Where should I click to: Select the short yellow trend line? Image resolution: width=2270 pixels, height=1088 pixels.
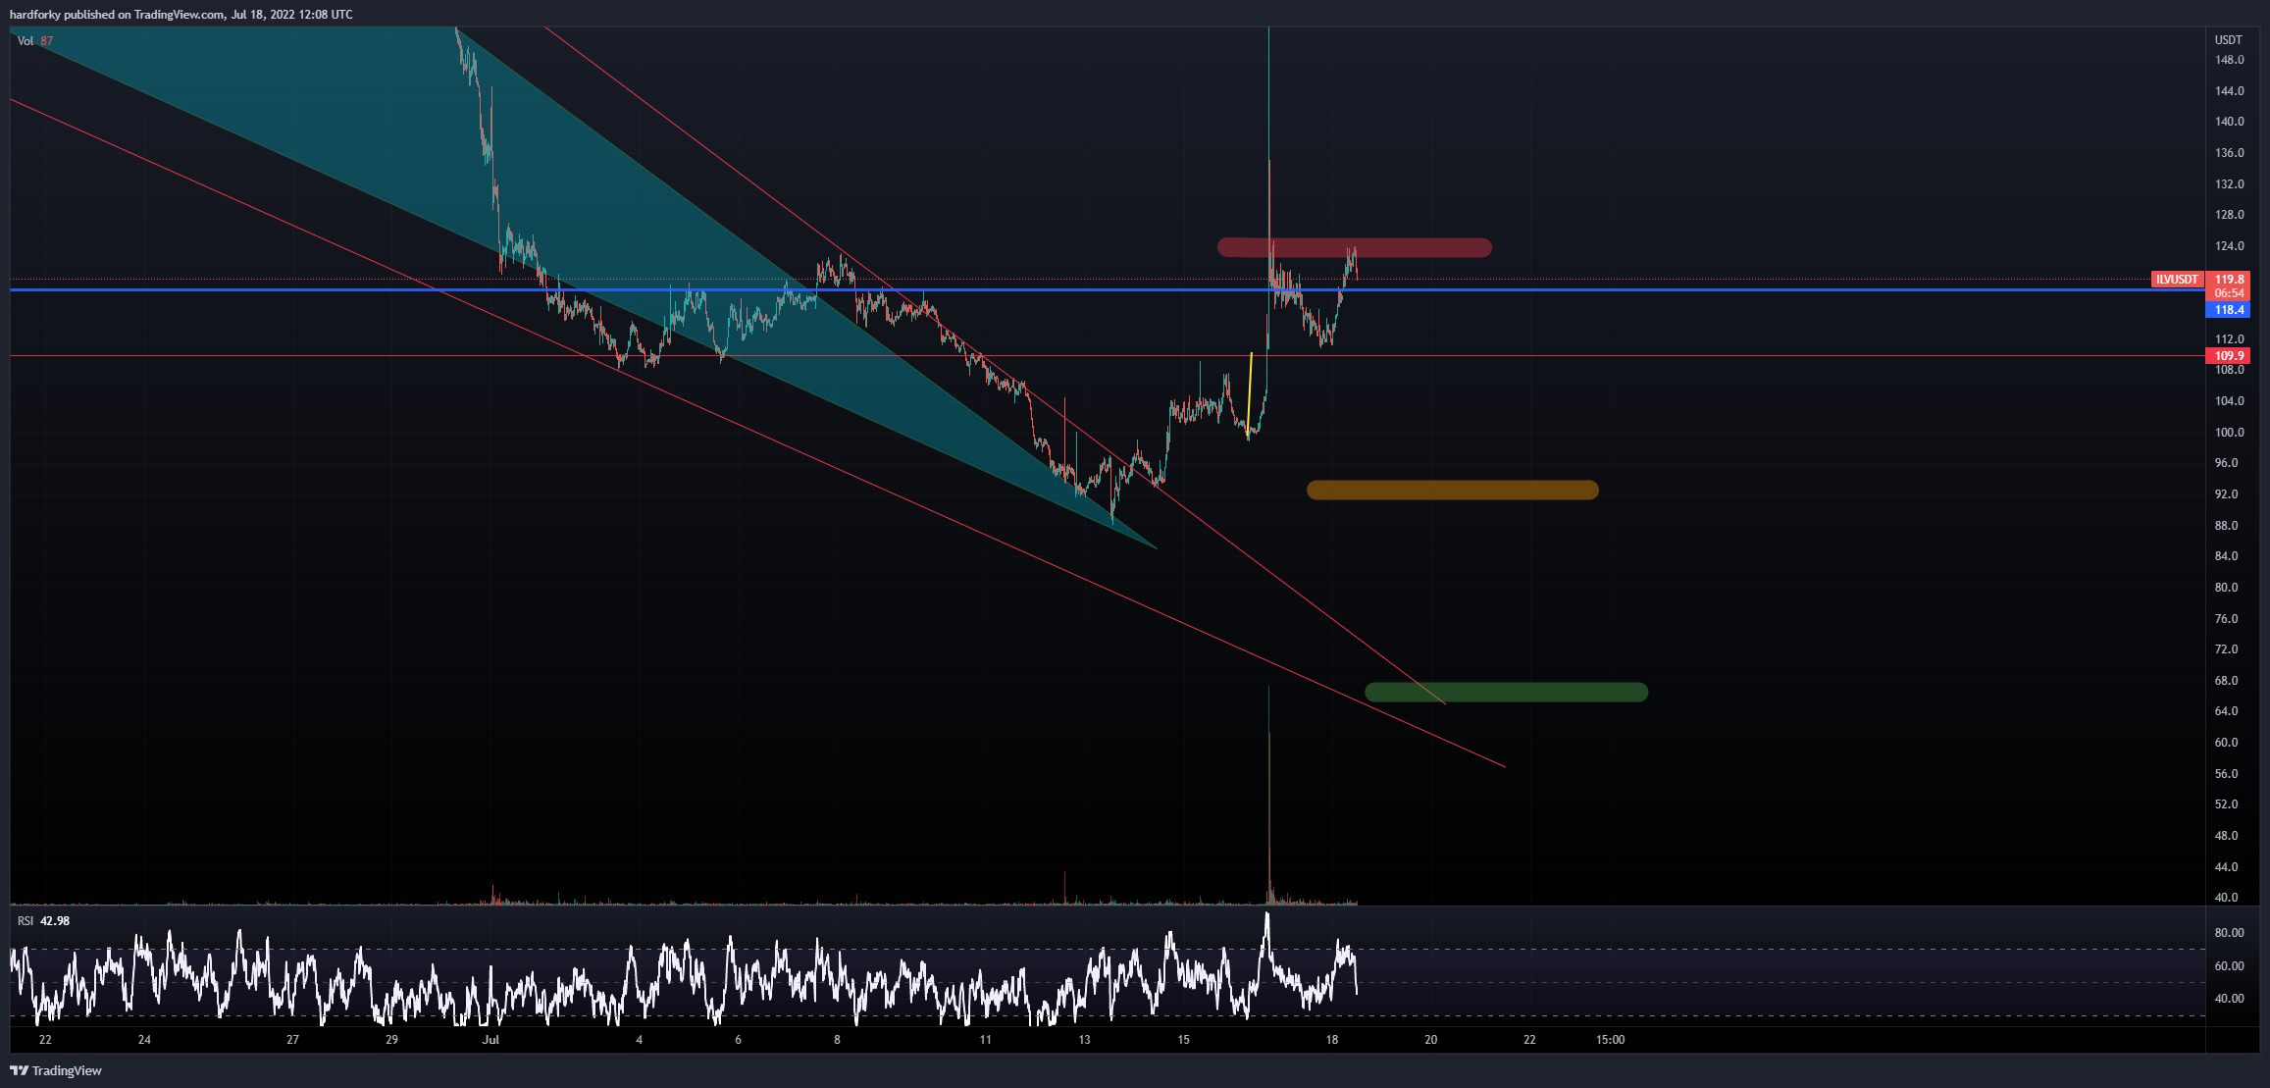click(x=1249, y=392)
